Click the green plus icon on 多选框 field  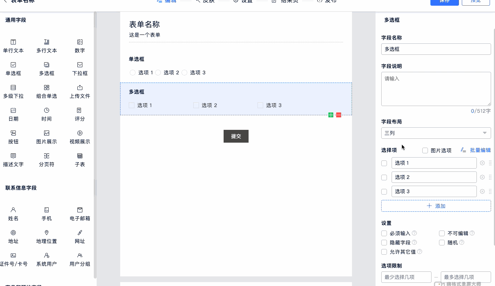pyautogui.click(x=331, y=115)
